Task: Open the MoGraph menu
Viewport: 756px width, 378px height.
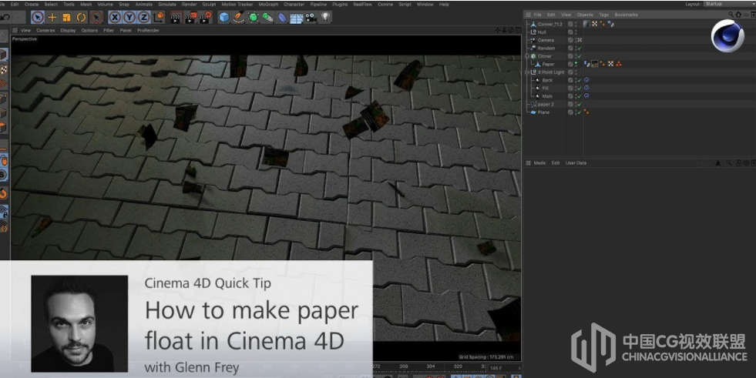Action: [x=268, y=5]
